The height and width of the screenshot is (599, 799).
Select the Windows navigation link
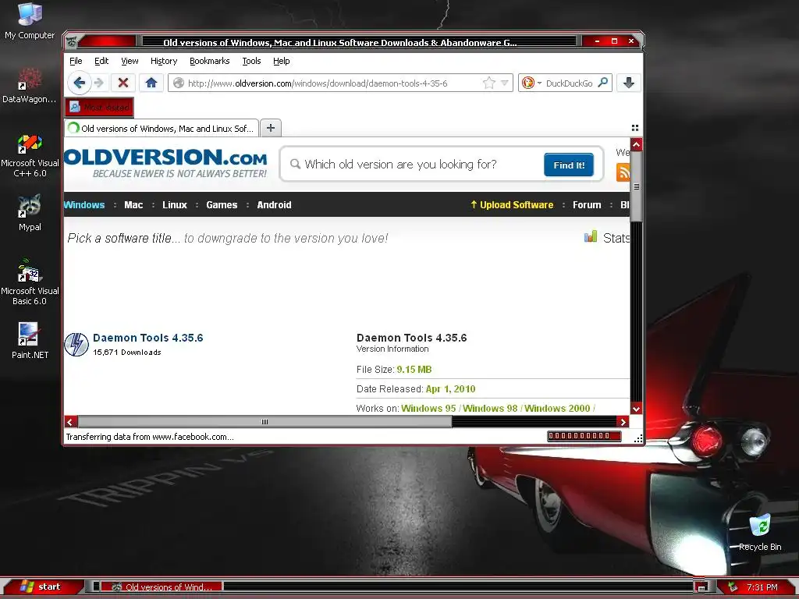(84, 205)
